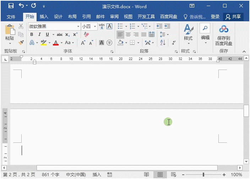The width and height of the screenshot is (250, 179).
Task: Click the Increase Indent icon
Action: tap(167, 26)
